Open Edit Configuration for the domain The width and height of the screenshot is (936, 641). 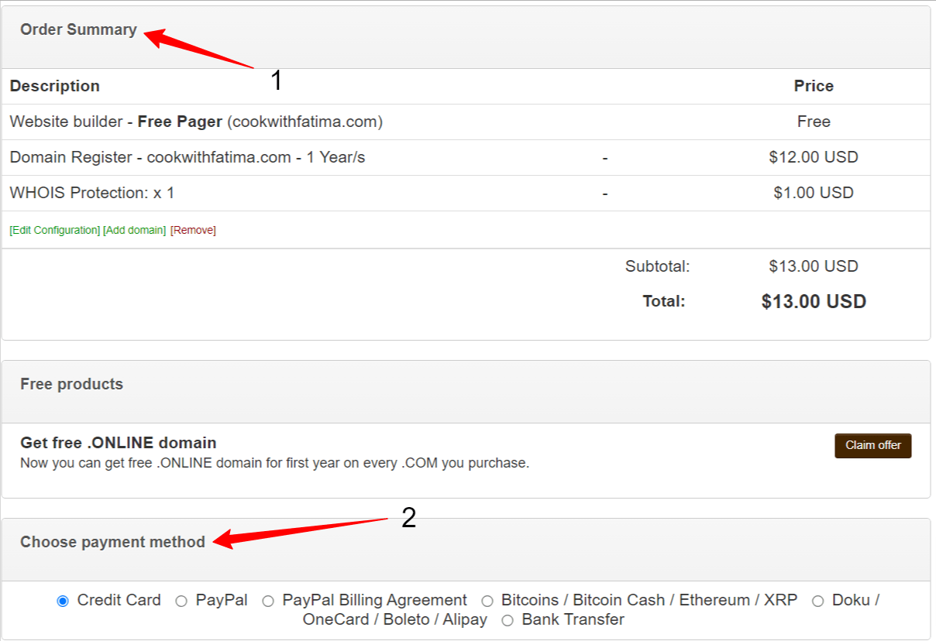(51, 230)
